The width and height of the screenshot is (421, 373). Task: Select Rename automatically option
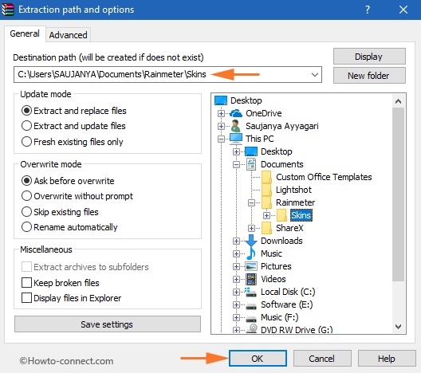[x=69, y=227]
